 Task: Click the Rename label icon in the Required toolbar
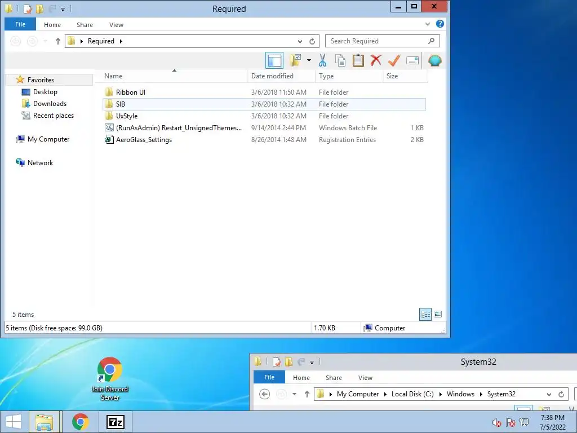point(412,60)
